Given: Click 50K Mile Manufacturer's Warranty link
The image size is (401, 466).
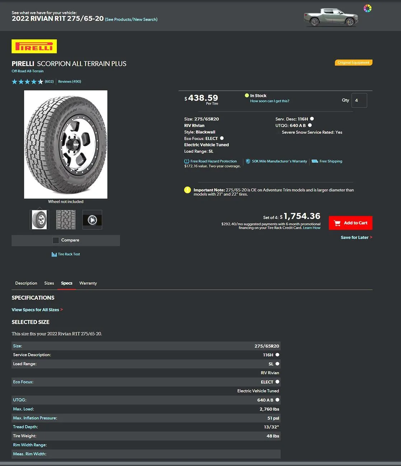Looking at the screenshot, I should click(x=279, y=161).
